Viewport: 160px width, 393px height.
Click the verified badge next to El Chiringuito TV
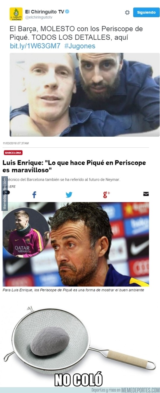[x=67, y=12]
